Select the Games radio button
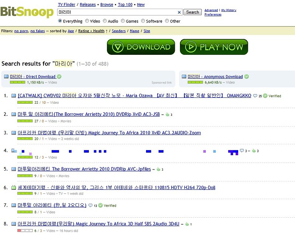Image resolution: width=295 pixels, height=235 pixels. pyautogui.click(x=123, y=21)
